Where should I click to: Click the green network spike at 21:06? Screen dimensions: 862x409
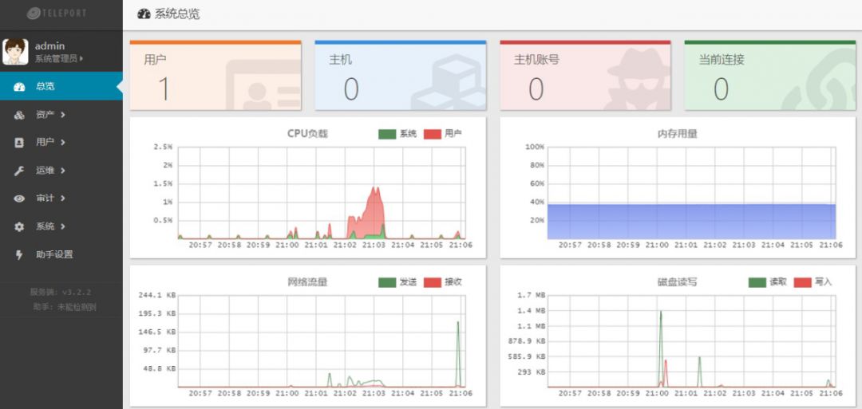[457, 354]
